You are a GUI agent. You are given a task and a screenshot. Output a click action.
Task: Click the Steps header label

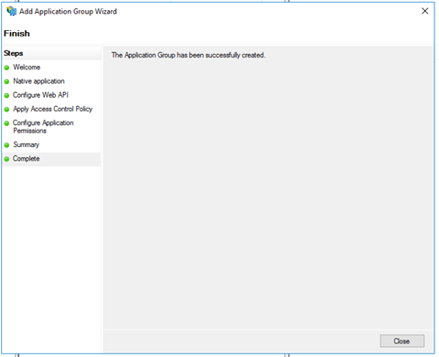(x=14, y=53)
